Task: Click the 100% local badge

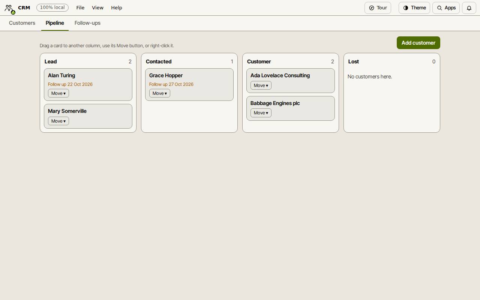Action: coord(52,7)
